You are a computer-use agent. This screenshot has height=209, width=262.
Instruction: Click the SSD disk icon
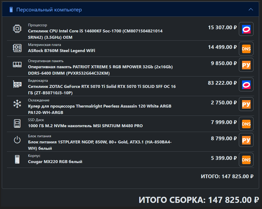tap(17, 123)
